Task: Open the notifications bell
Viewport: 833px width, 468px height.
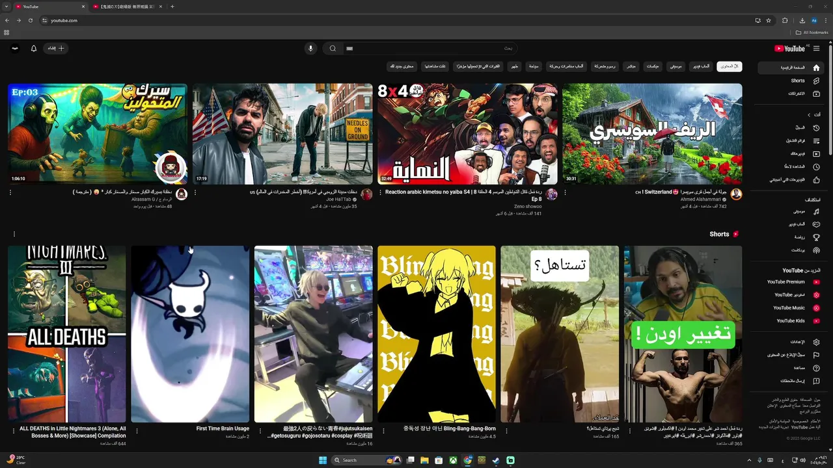Action: 34,48
